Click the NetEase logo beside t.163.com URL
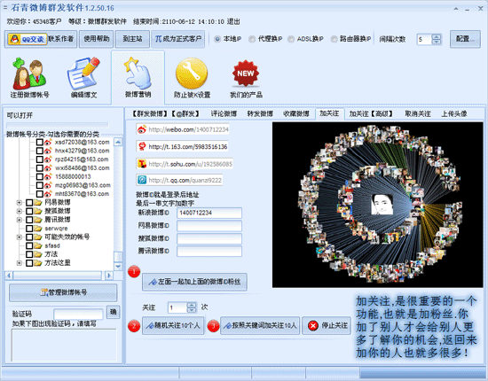This screenshot has width=488, height=381. click(142, 146)
